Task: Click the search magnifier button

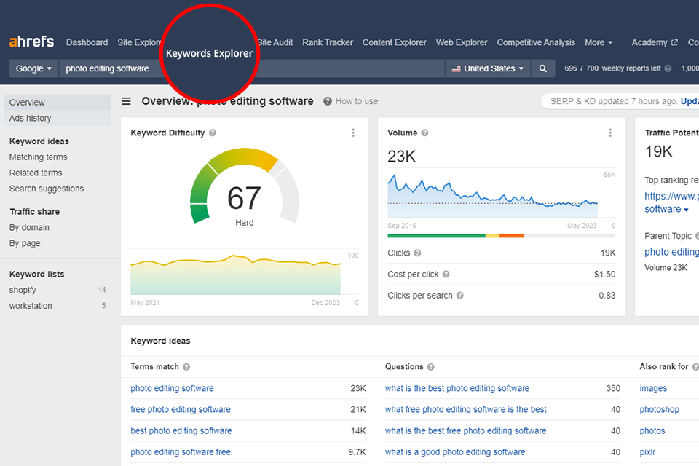Action: (542, 68)
